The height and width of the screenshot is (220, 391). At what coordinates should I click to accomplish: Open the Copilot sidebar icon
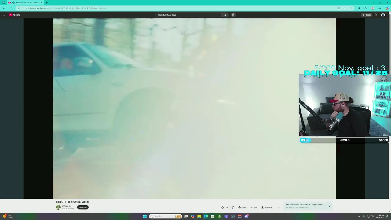[x=387, y=8]
